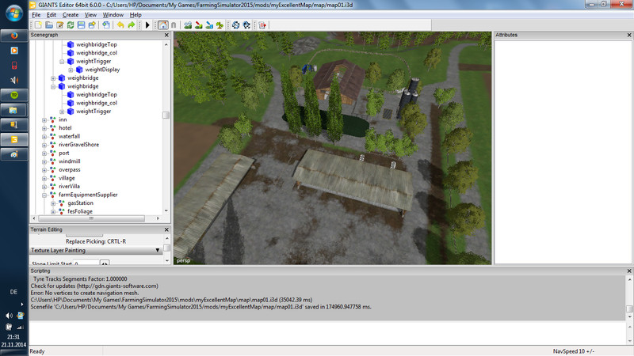
Task: Select the overpass node
Action: coord(70,169)
